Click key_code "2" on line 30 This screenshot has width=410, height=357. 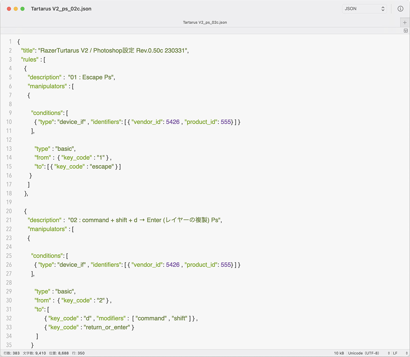[x=101, y=300]
